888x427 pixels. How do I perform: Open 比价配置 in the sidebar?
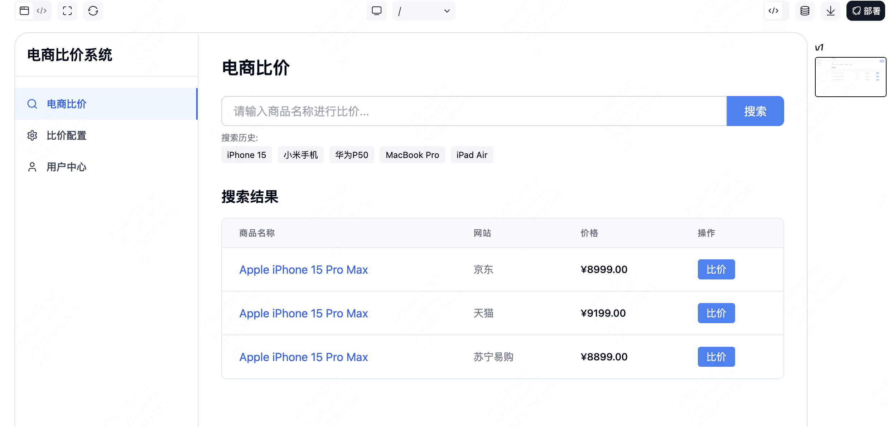click(67, 135)
